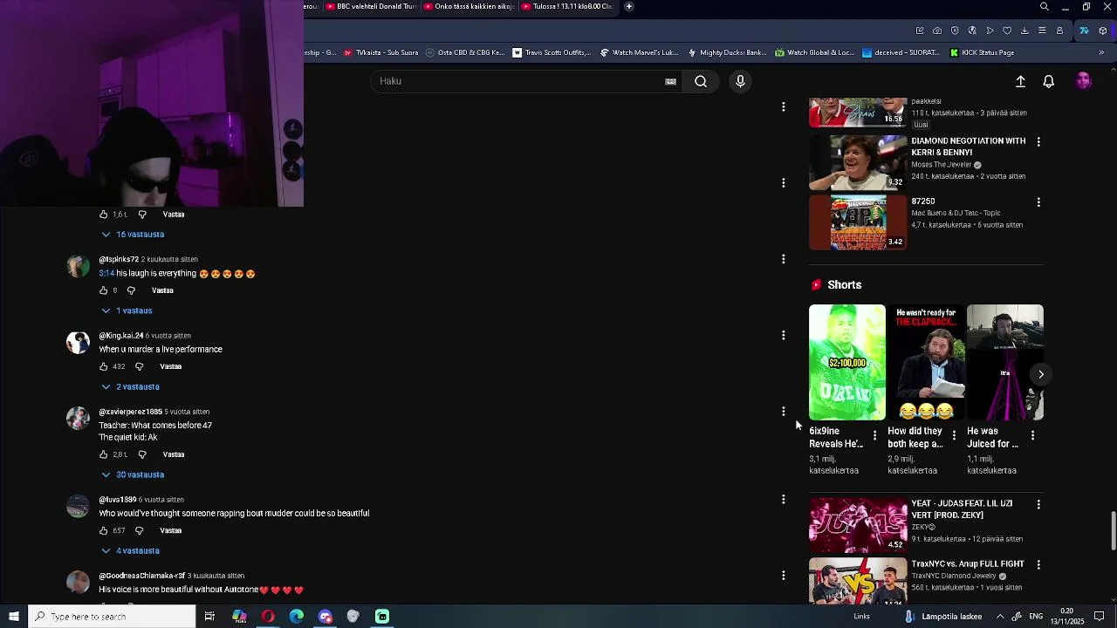This screenshot has width=1117, height=628.
Task: Open 6ix9ine $2-100,000 short thumbnail
Action: point(846,362)
